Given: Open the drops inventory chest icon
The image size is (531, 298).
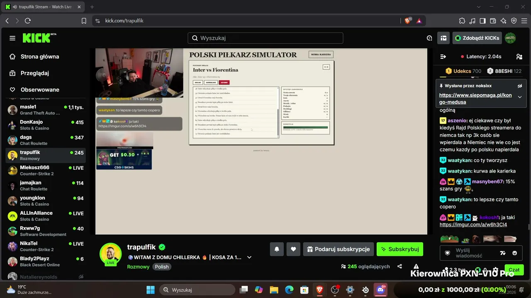Looking at the screenshot, I should [443, 38].
